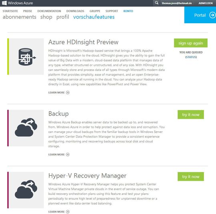Open the (STATUS) link under queued

191,57
